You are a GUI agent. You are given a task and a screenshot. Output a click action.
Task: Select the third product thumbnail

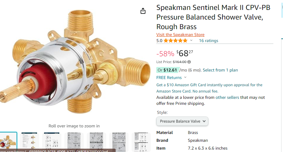52,141
